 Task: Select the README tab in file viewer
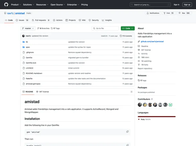tap(28, 92)
